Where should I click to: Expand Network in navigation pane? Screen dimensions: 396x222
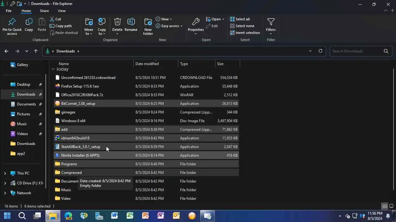[x=5, y=193]
